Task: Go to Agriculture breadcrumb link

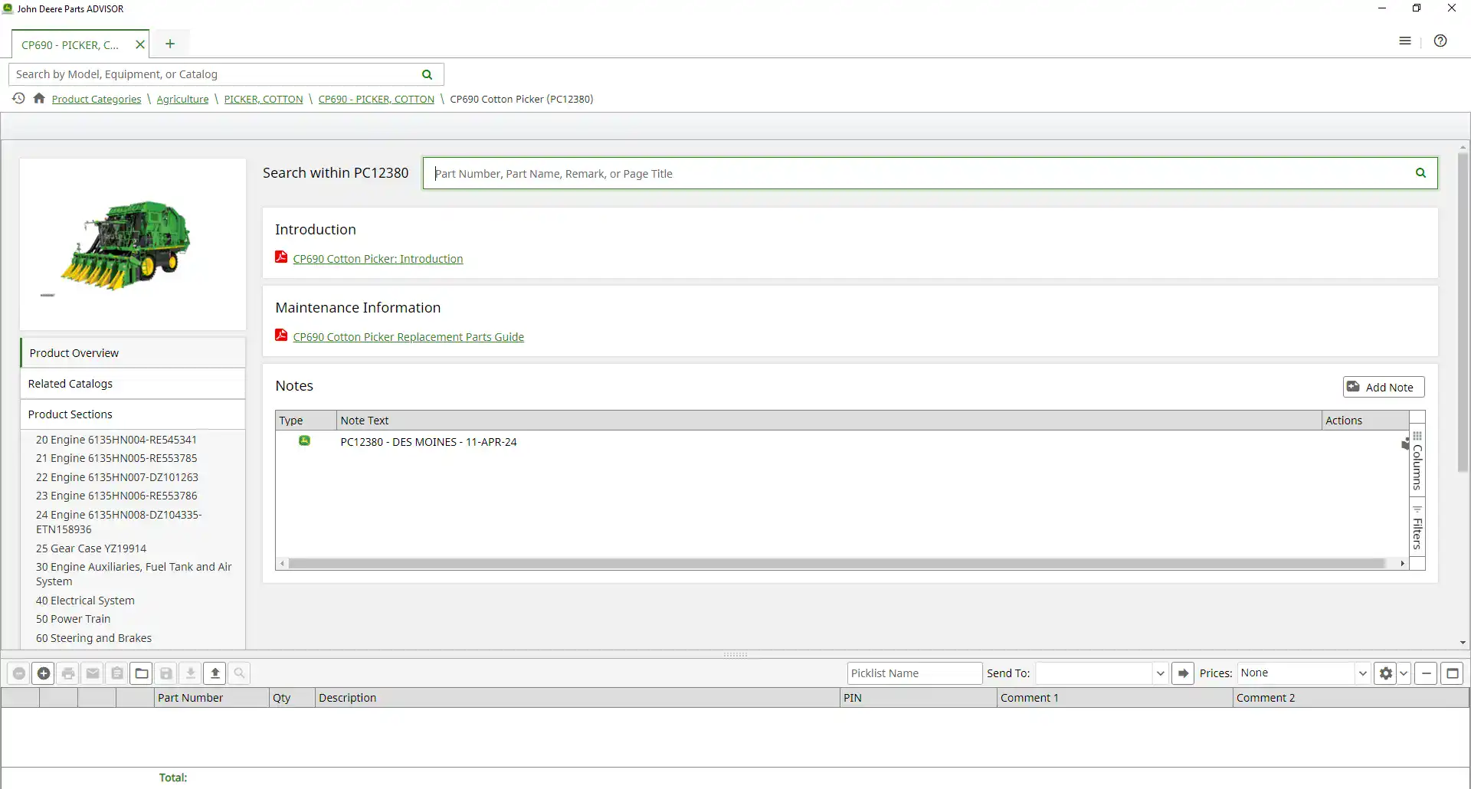Action: coord(182,99)
